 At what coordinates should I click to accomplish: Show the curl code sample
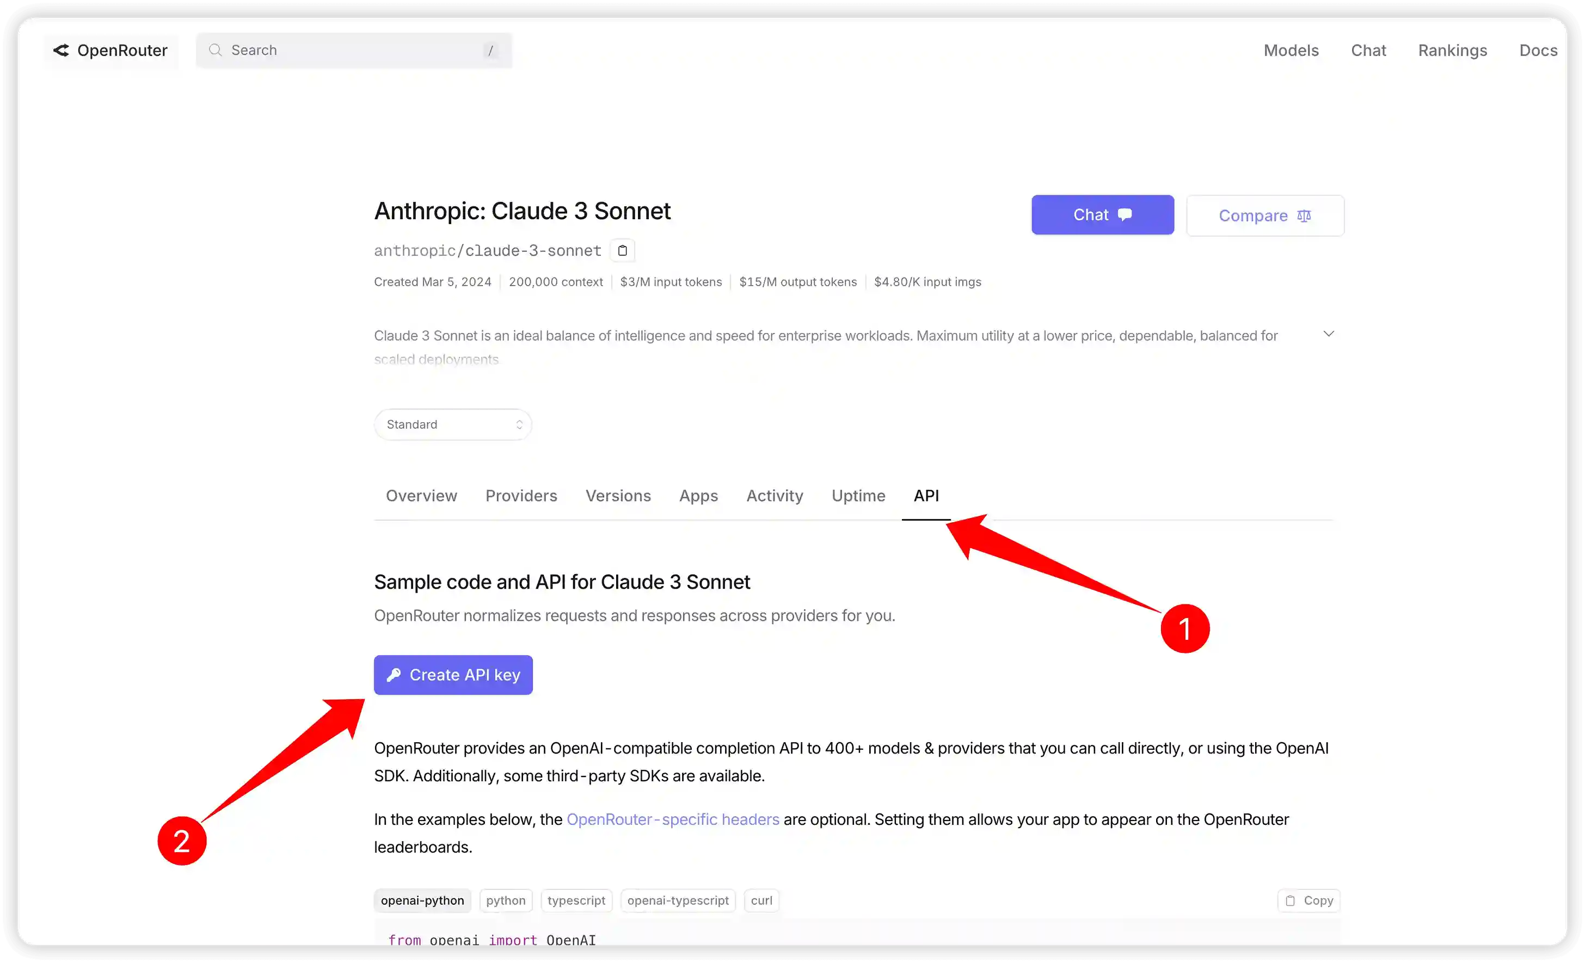click(x=761, y=900)
